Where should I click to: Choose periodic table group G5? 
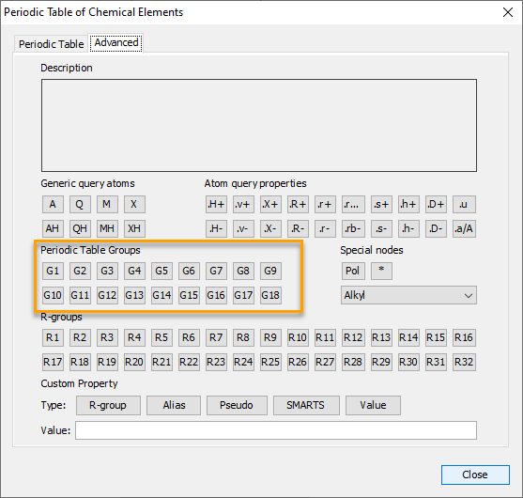[x=162, y=271]
